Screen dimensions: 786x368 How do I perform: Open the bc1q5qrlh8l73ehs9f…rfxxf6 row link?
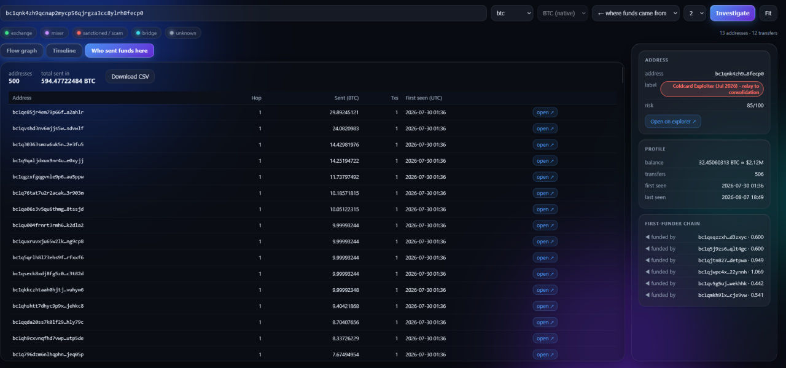click(x=545, y=257)
